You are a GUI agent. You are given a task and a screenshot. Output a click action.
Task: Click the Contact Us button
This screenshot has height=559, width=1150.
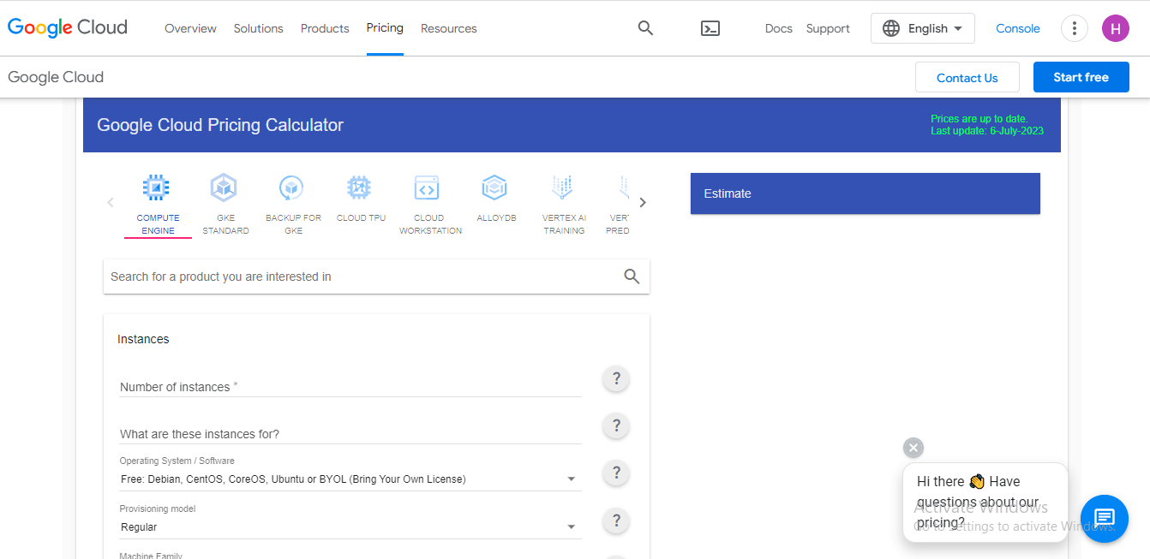(967, 77)
